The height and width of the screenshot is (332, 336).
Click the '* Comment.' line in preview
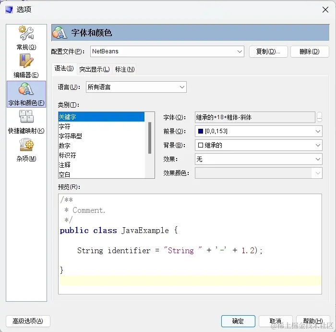tap(85, 210)
